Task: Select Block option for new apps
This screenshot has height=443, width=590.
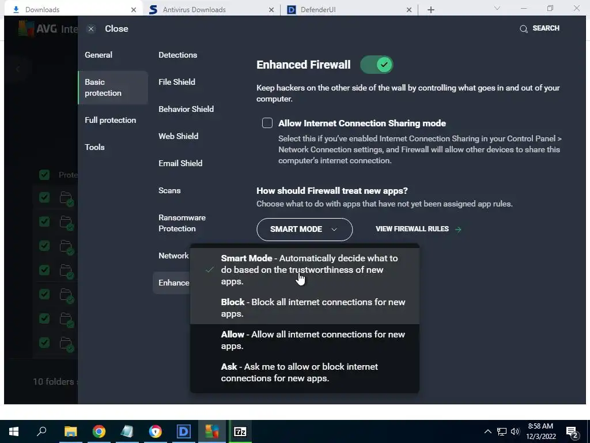Action: (x=305, y=308)
